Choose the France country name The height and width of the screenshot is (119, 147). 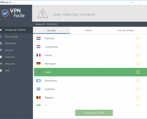pos(48,55)
